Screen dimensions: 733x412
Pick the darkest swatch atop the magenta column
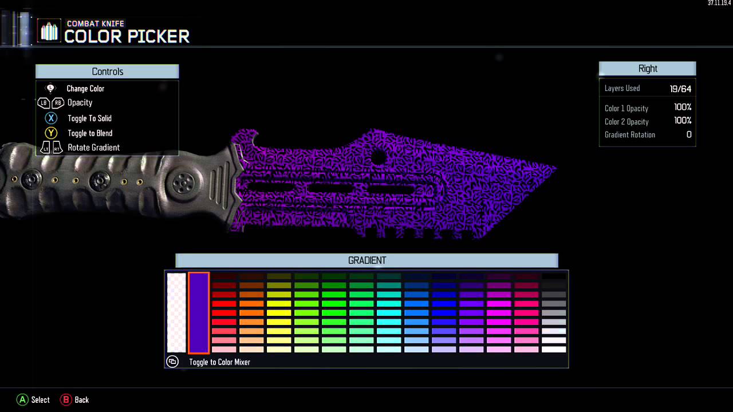[x=499, y=276]
